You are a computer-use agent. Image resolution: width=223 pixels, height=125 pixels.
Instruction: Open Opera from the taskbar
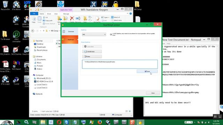click(59, 122)
